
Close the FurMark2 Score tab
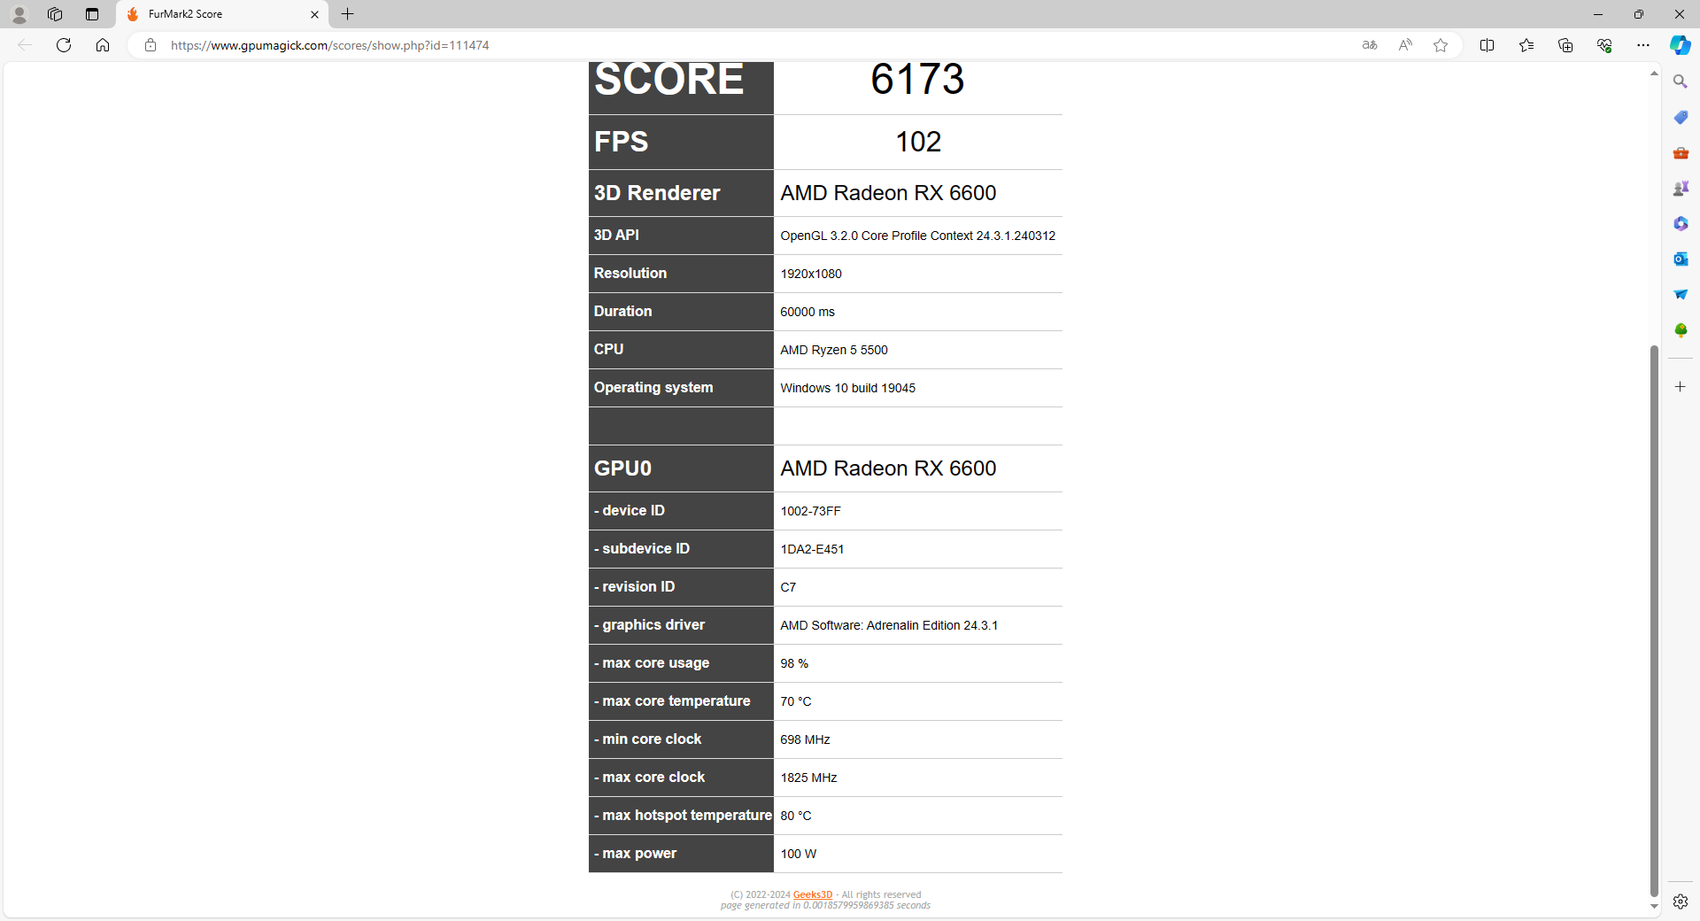(x=314, y=14)
